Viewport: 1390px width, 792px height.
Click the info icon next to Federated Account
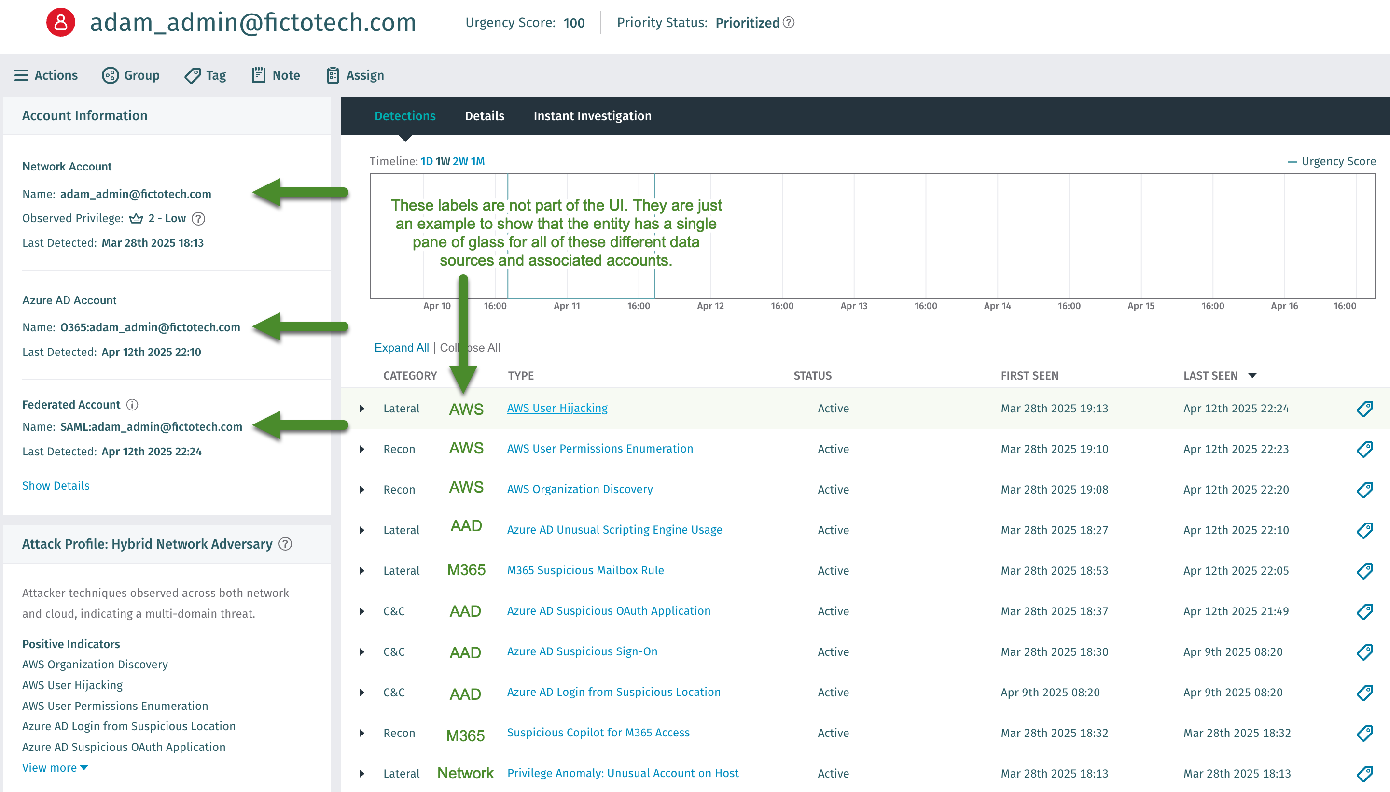click(132, 405)
